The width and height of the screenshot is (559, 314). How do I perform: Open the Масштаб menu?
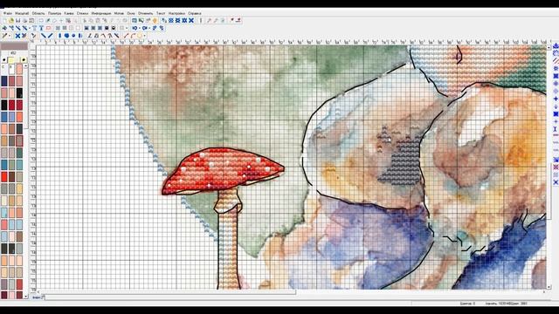point(22,13)
